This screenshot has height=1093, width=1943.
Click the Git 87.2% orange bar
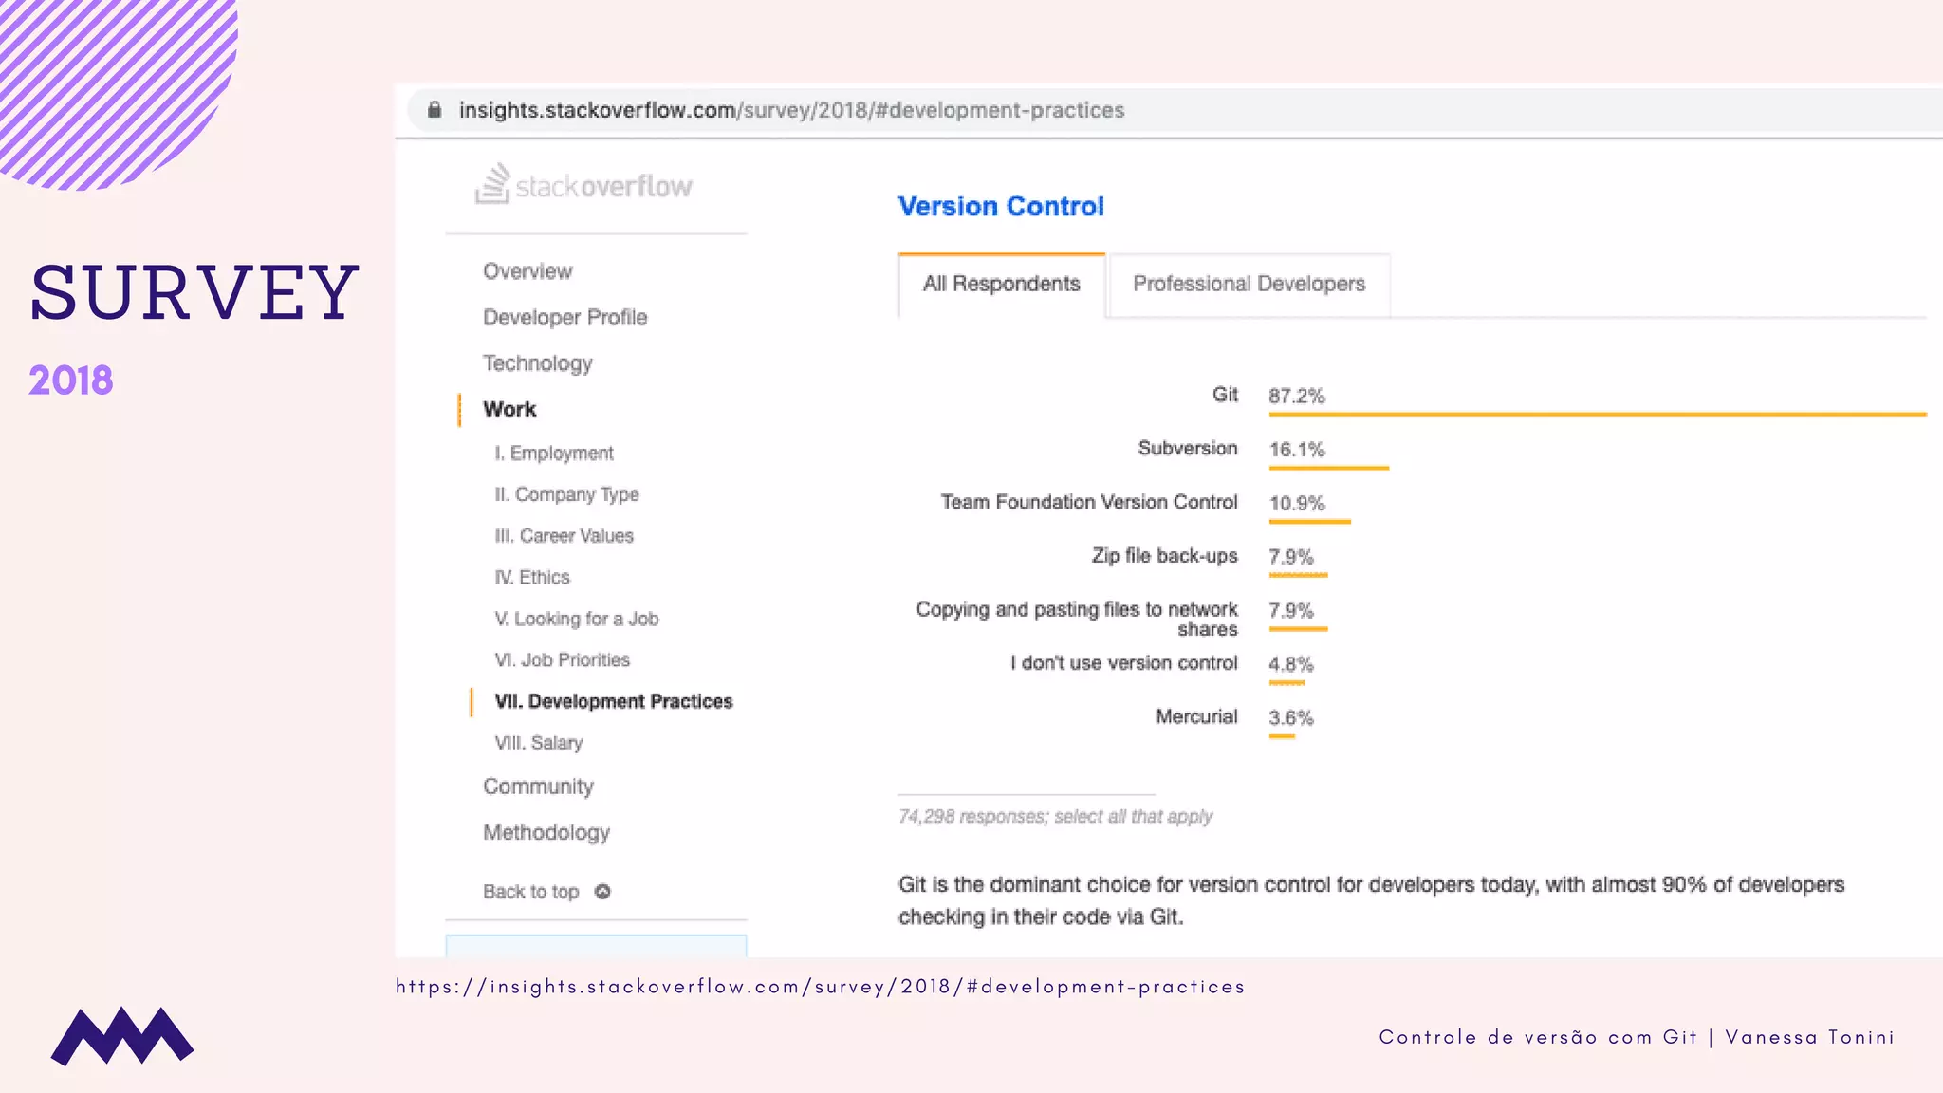pos(1597,415)
